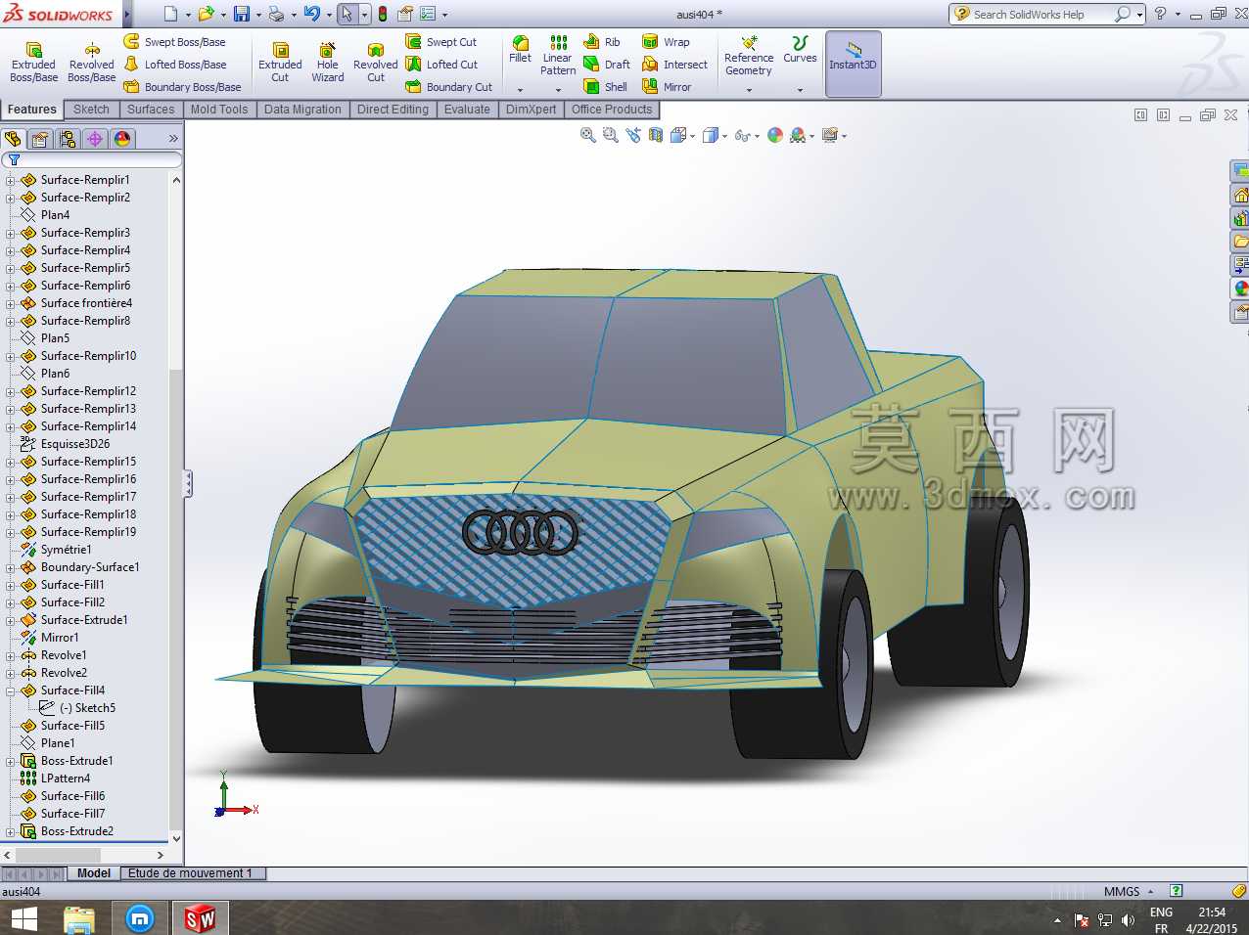
Task: Open the DisplayManager tab
Action: (x=122, y=139)
